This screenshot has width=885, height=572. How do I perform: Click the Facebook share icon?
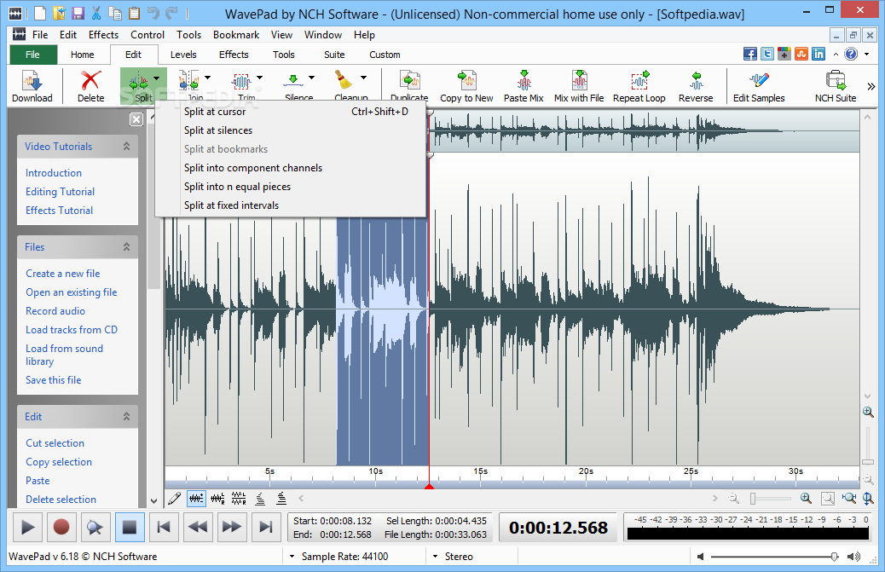click(x=750, y=54)
